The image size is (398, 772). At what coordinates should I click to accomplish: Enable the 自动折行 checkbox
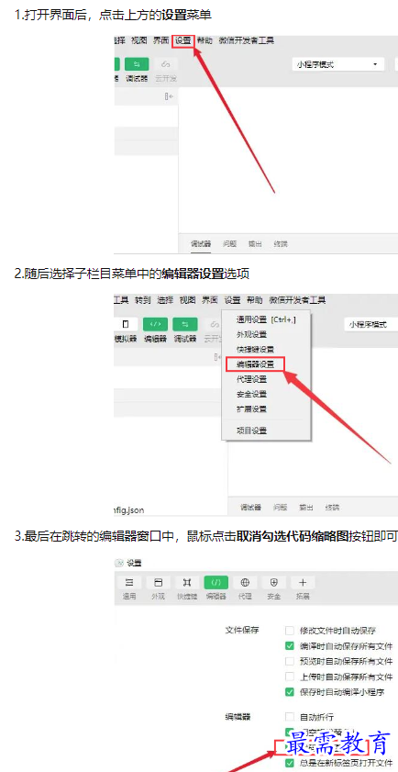(x=290, y=716)
